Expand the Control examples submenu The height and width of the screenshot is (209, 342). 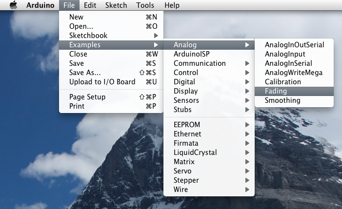pyautogui.click(x=209, y=73)
